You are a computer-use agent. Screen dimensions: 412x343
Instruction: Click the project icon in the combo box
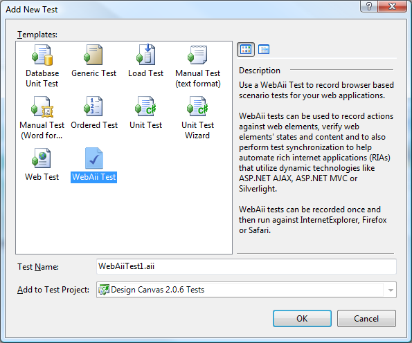pos(104,290)
